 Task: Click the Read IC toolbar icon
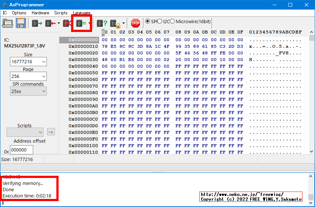(x=37, y=23)
